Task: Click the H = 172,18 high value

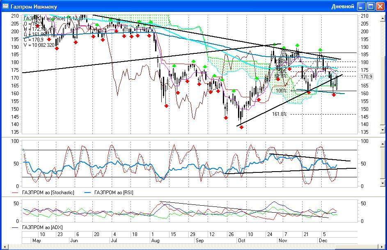Action: [x=35, y=29]
